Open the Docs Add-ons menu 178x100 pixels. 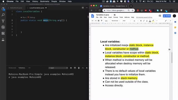pos(127,17)
